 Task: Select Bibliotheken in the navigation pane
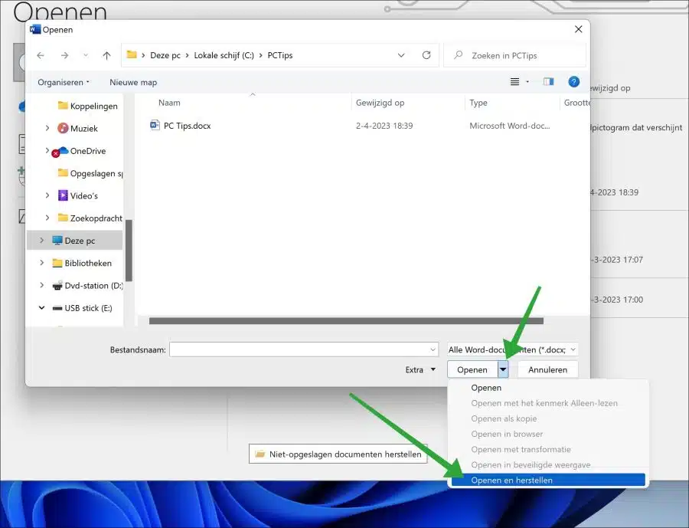pyautogui.click(x=82, y=263)
